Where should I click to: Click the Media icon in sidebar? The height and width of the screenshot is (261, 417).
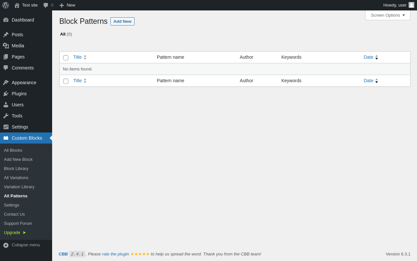coord(6,46)
